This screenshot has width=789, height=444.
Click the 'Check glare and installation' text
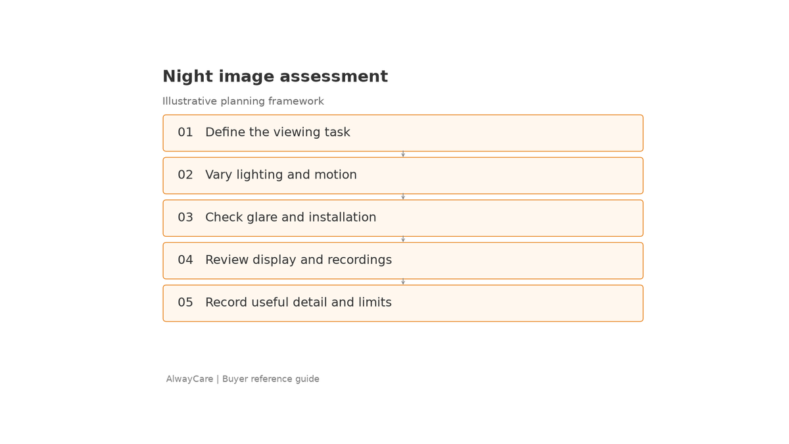coord(291,218)
